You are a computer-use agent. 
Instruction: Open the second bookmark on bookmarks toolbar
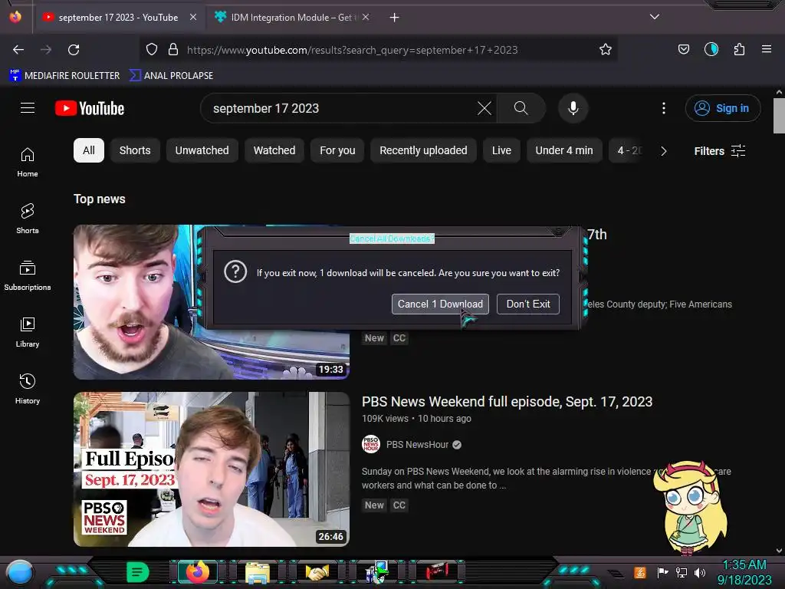pyautogui.click(x=171, y=76)
